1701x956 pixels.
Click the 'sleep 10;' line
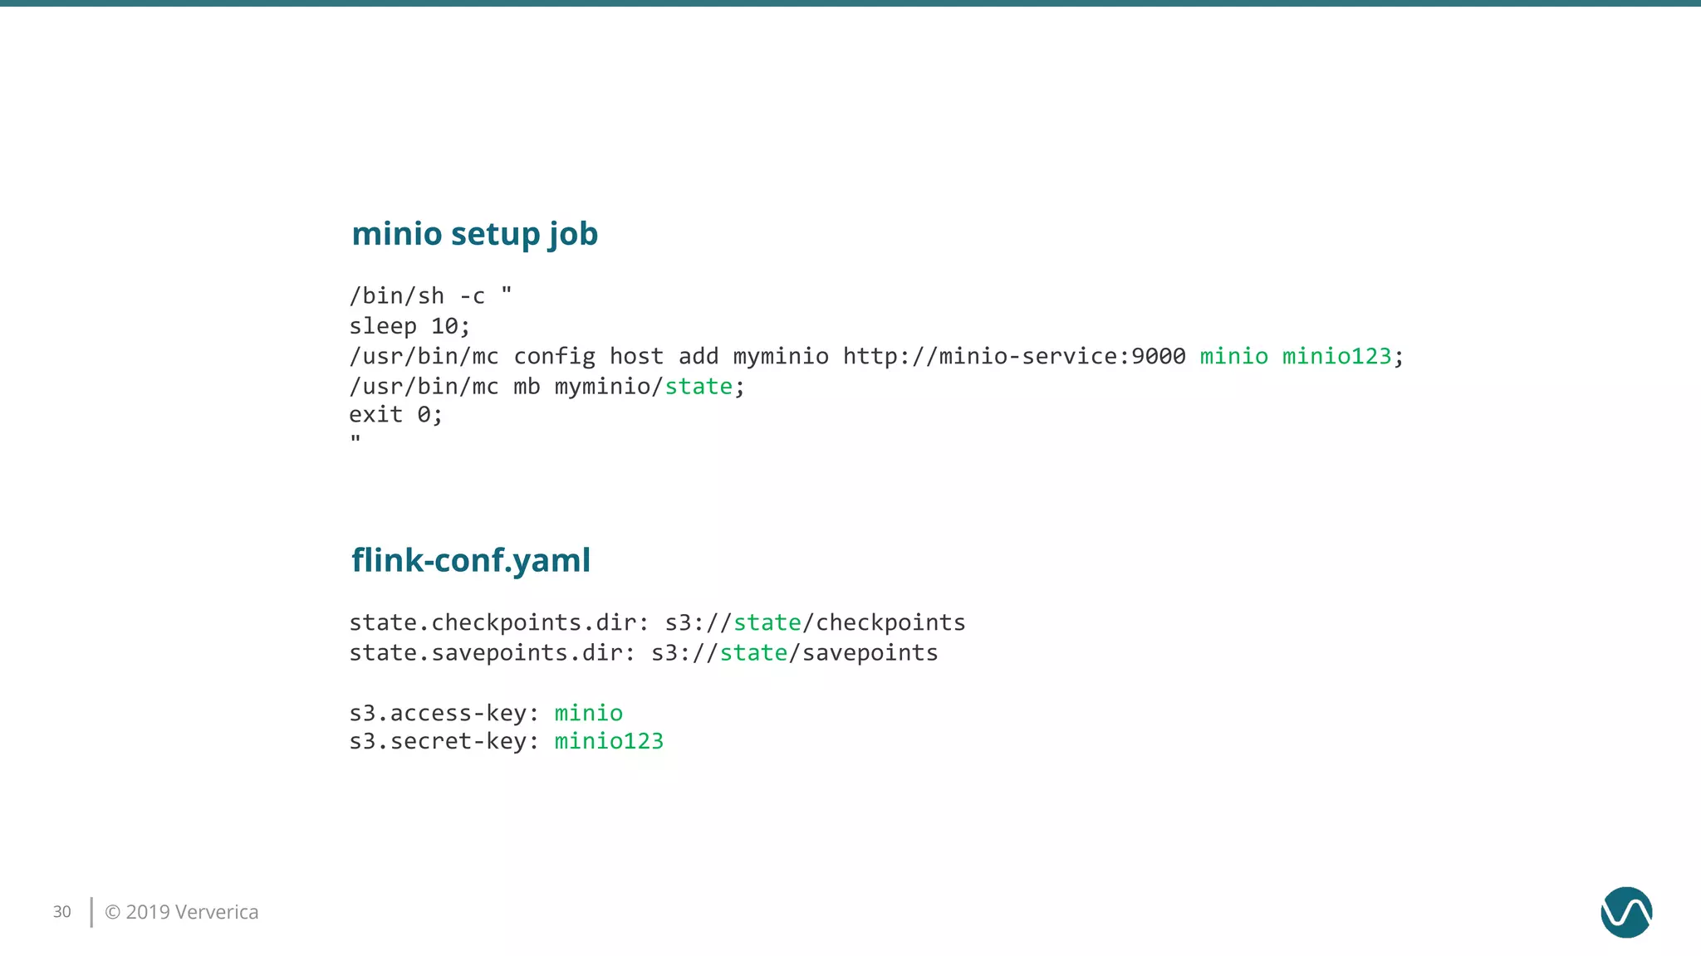tap(409, 326)
